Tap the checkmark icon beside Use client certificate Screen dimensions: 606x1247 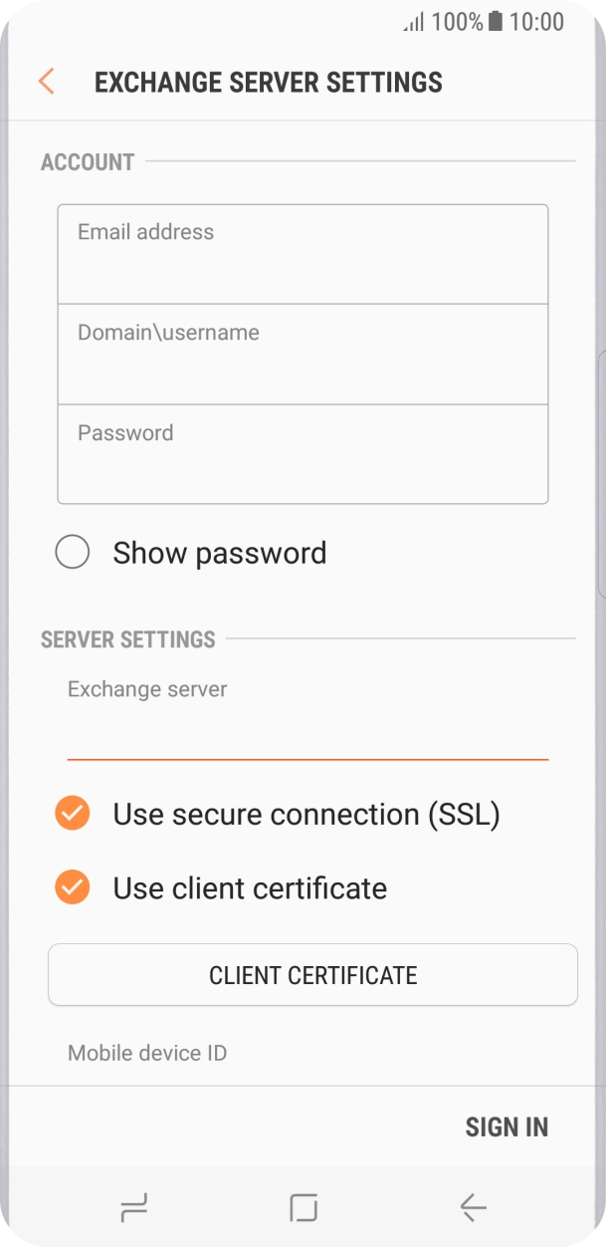pyautogui.click(x=72, y=887)
